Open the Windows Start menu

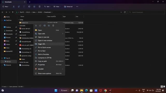coord(56,90)
